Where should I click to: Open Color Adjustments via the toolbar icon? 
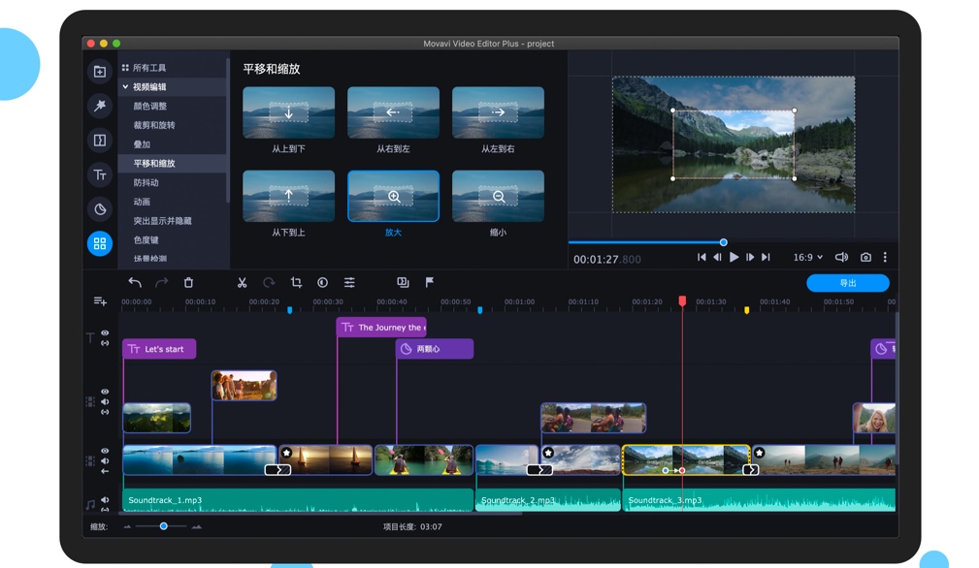point(322,283)
